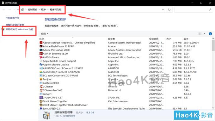Select the version 33.0.0.432 cell

coord(189,46)
